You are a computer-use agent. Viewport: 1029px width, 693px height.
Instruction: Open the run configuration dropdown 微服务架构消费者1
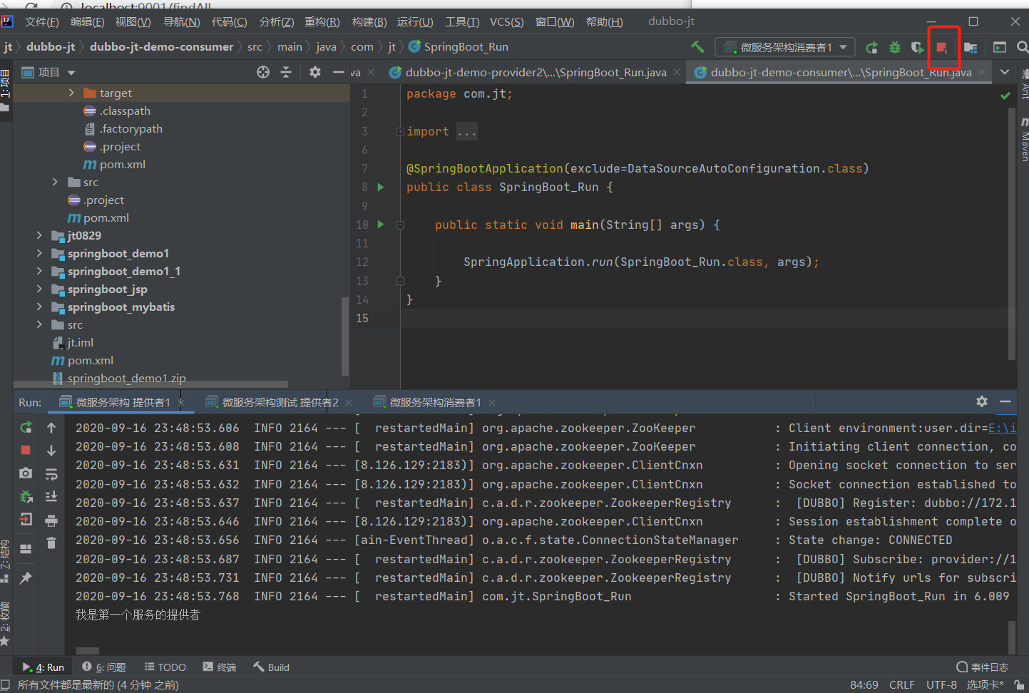pyautogui.click(x=785, y=47)
